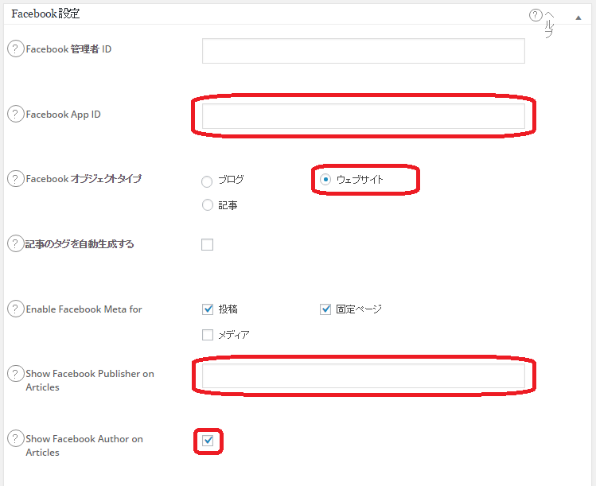Focus the Show Facebook Publisher field

click(364, 375)
